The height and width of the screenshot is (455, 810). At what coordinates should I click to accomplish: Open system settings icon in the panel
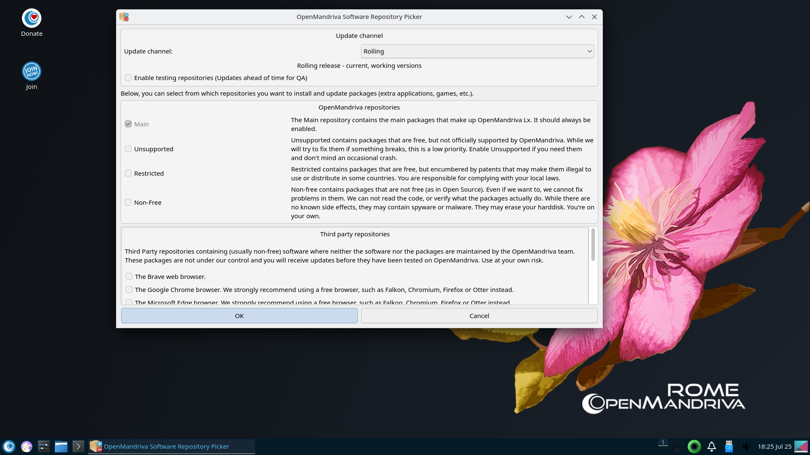click(x=44, y=447)
